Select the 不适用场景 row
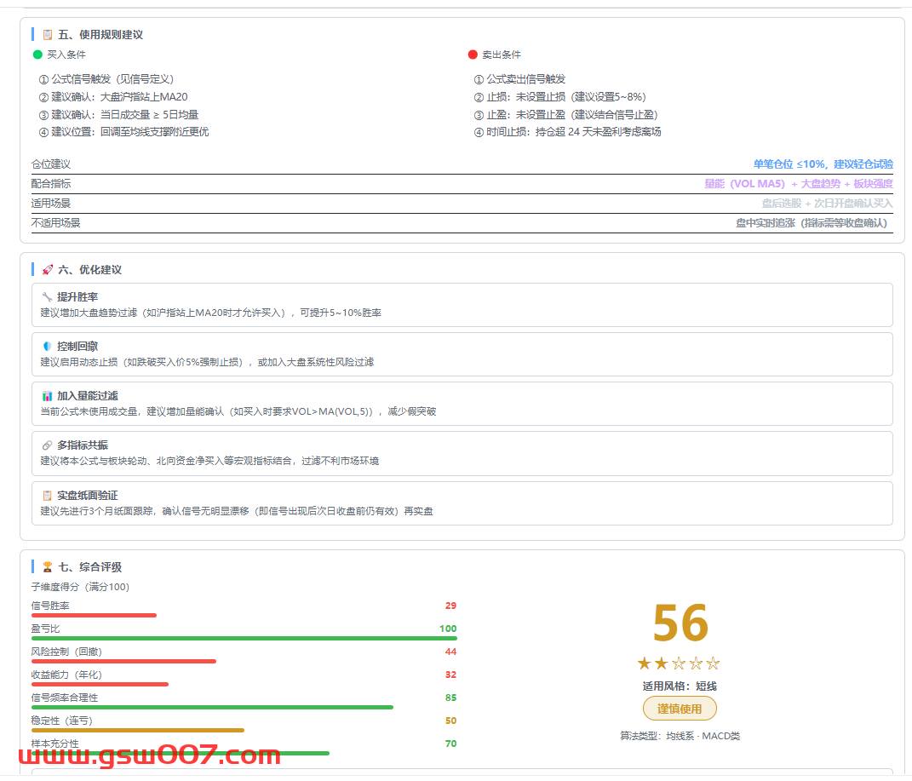The height and width of the screenshot is (781, 912). coord(462,223)
